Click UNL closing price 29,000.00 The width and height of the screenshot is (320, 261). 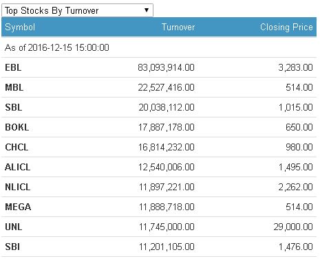pos(293,227)
